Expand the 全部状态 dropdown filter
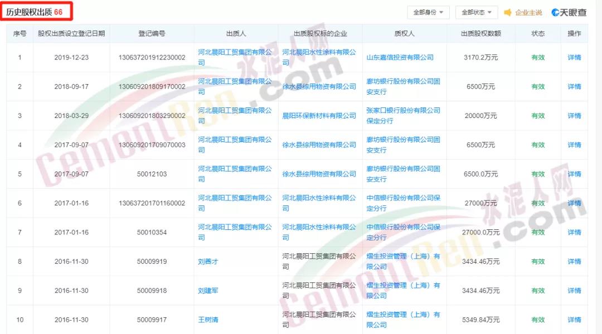This screenshot has width=602, height=334. tap(477, 12)
